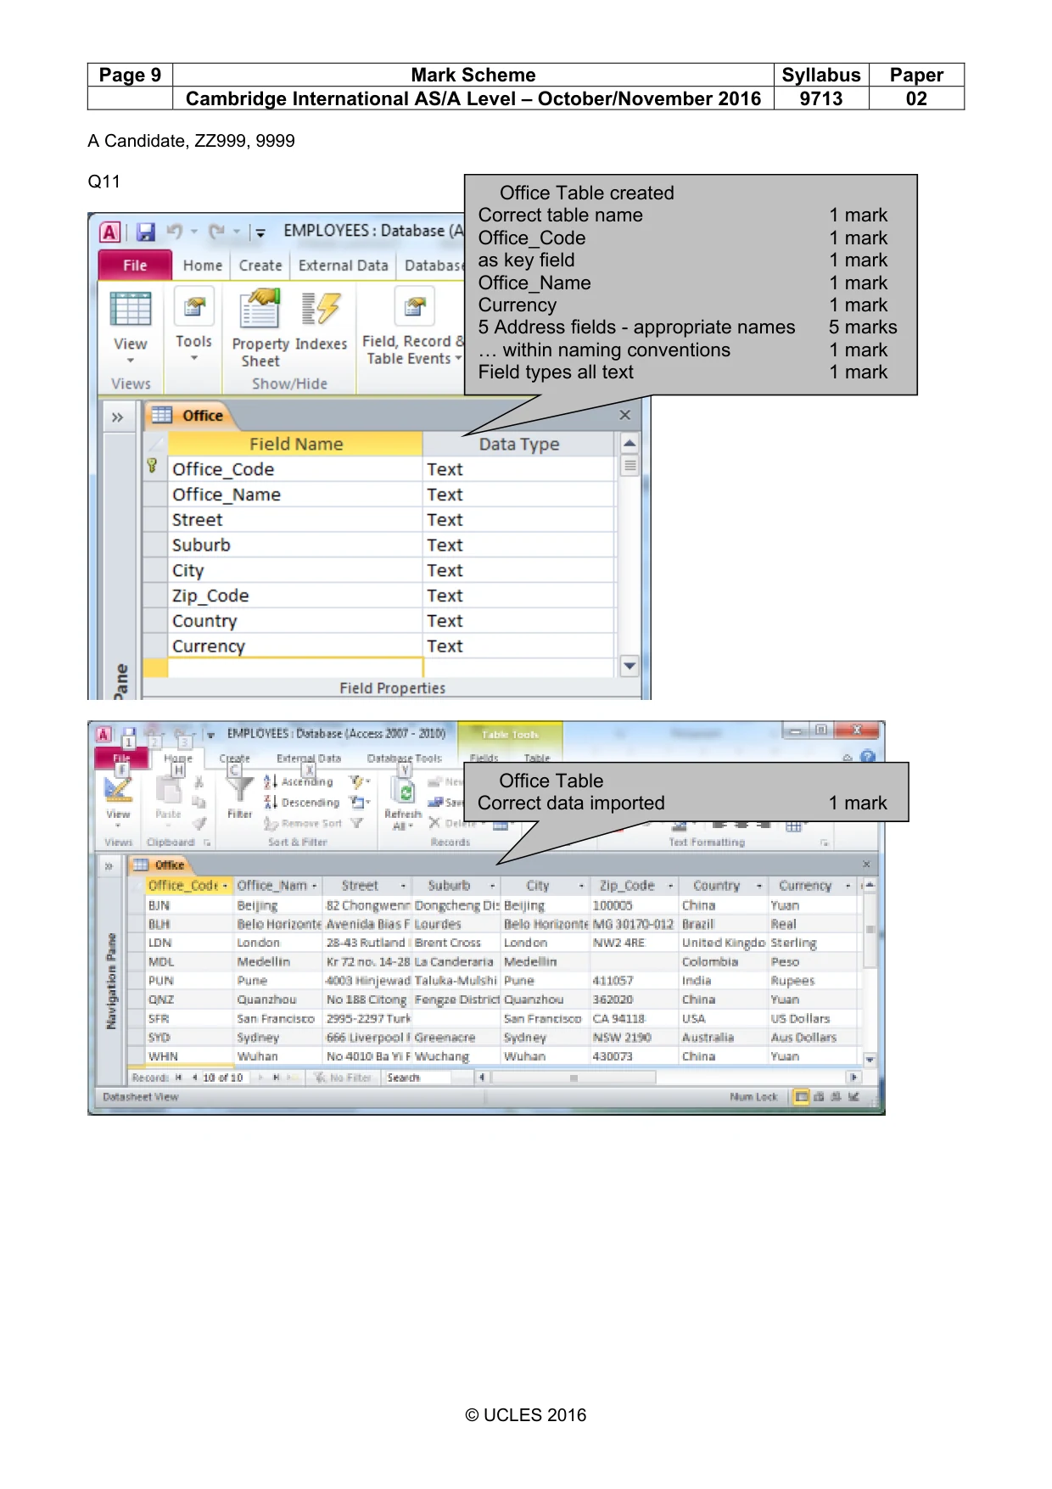This screenshot has width=1052, height=1489.
Task: Open External Data tab in the design view window
Action: tap(343, 266)
